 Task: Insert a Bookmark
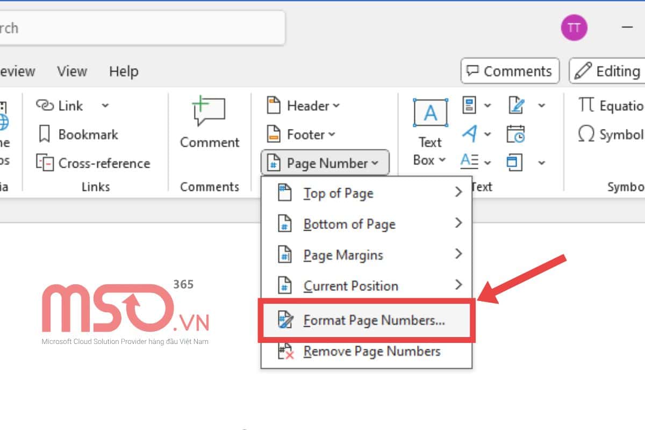click(x=78, y=134)
